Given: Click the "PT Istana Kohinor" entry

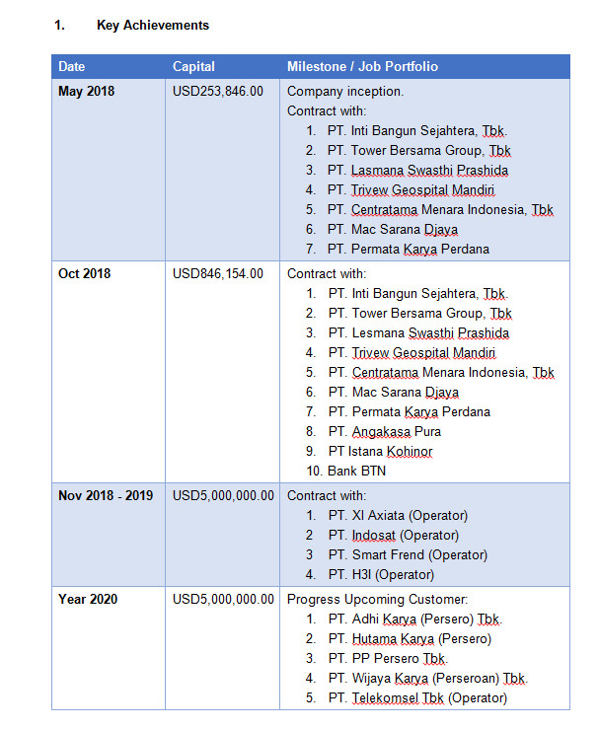Looking at the screenshot, I should (380, 451).
